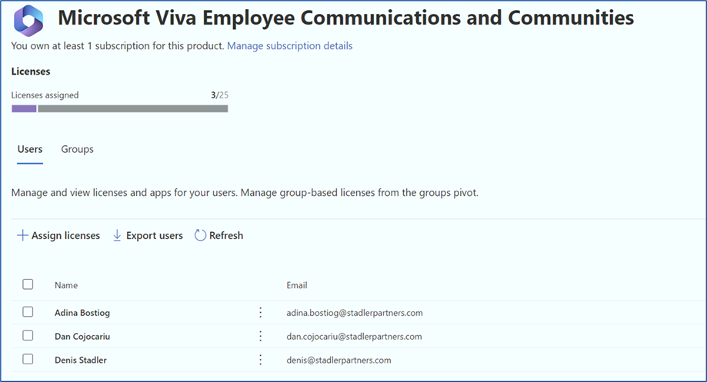Click email denis@stadlerpartners.com

click(338, 360)
